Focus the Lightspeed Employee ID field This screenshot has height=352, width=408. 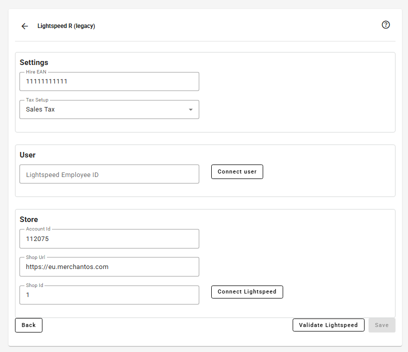(x=109, y=174)
